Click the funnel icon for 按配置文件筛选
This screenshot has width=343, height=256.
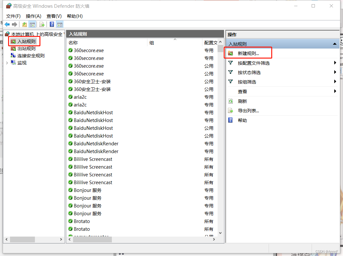pyautogui.click(x=230, y=63)
